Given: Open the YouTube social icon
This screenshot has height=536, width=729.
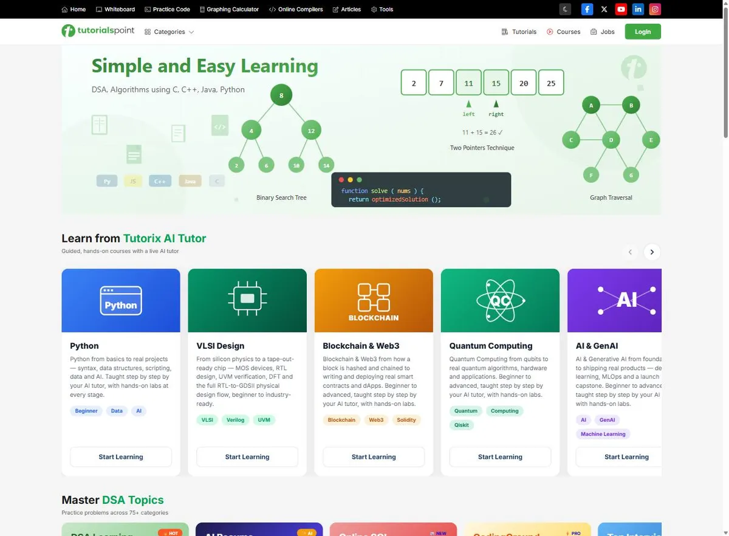Looking at the screenshot, I should 621,9.
